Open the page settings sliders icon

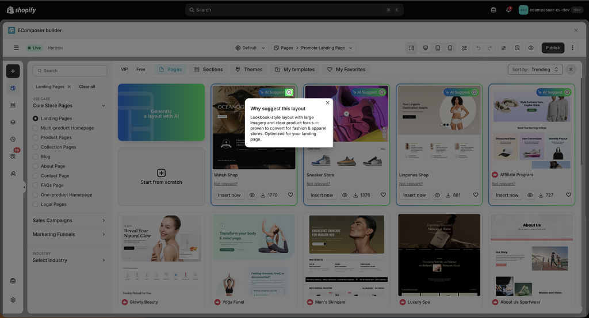point(503,48)
